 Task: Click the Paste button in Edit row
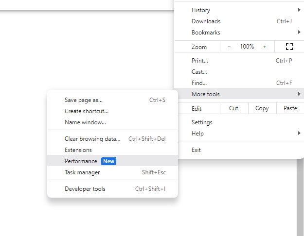pyautogui.click(x=290, y=108)
